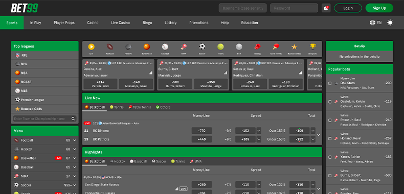Switch to In Play nav tab
Image resolution: width=404 pixels, height=194 pixels.
click(x=36, y=22)
